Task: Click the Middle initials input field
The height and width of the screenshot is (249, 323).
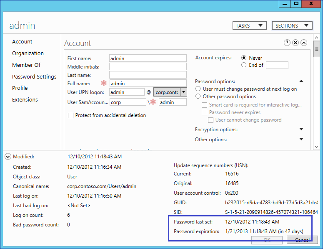Action: [148, 67]
